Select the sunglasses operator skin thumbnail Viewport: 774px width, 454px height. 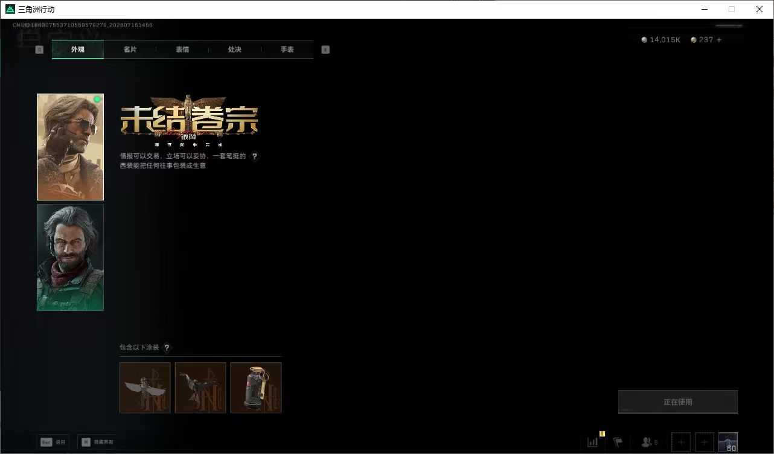70,147
